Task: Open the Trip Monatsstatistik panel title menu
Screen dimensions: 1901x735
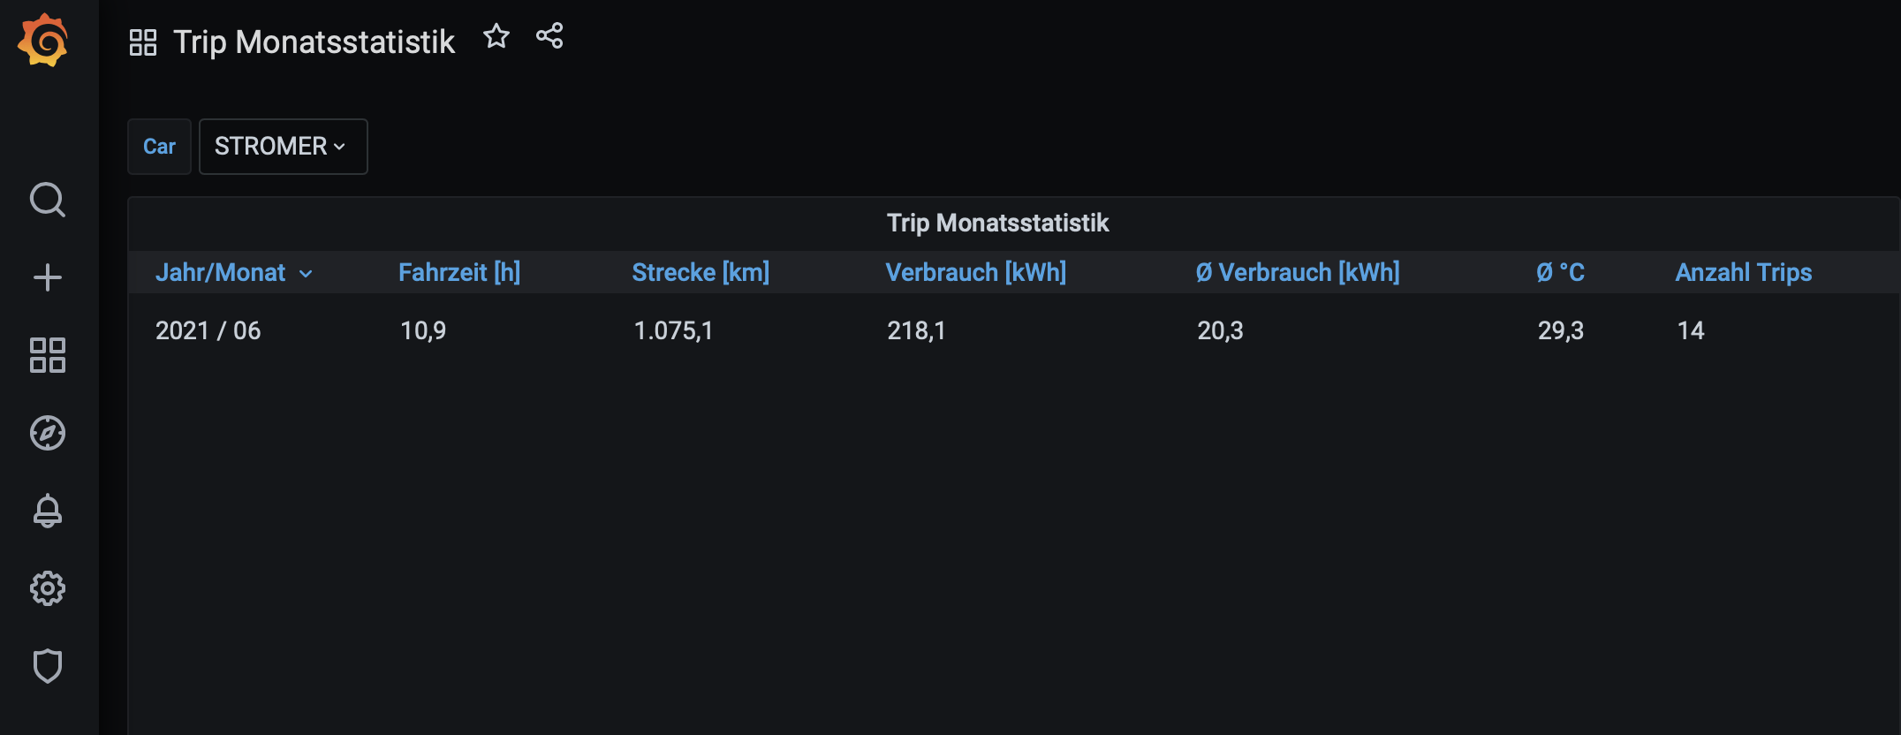Action: tap(997, 223)
